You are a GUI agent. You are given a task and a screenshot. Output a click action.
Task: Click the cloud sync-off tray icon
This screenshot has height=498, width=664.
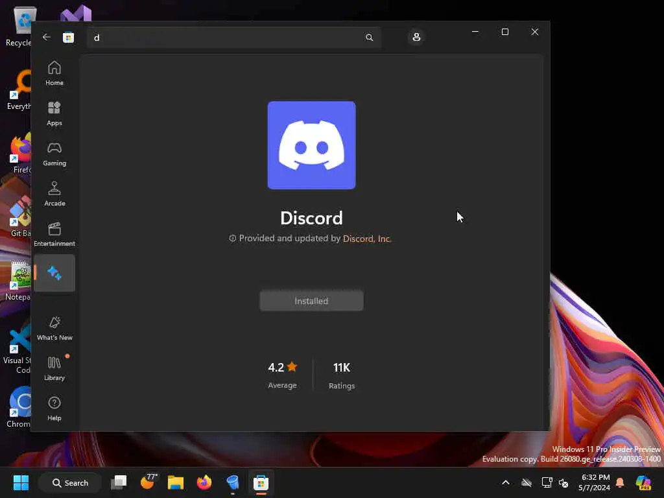[x=527, y=482]
